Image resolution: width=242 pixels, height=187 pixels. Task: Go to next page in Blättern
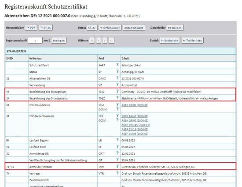(105, 41)
